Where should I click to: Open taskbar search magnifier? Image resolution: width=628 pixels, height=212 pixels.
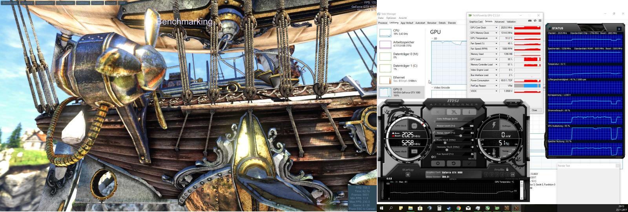pos(391,208)
